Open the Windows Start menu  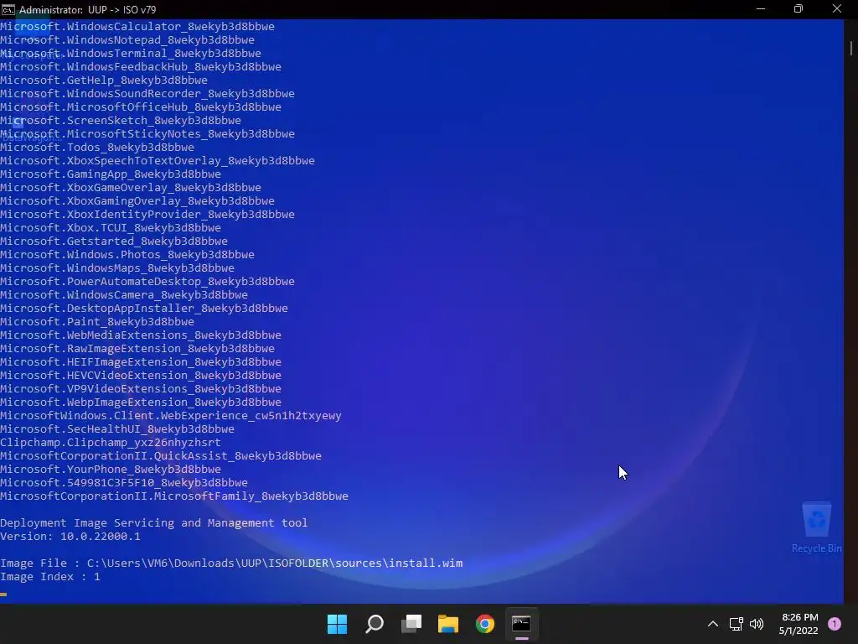point(337,624)
